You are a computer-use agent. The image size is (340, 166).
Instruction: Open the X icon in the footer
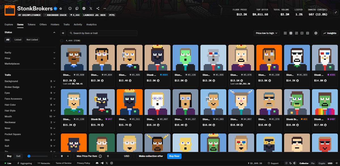[x=107, y=163]
